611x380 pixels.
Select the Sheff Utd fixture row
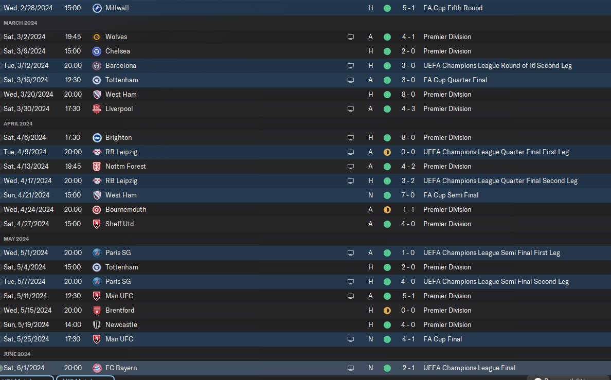305,224
